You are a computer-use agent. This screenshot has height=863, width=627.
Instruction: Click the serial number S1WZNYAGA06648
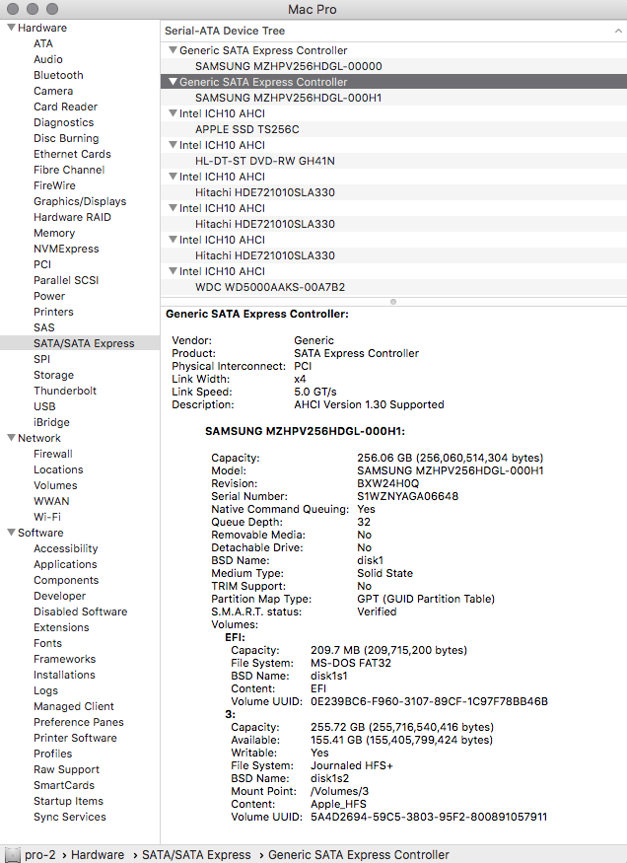point(407,496)
